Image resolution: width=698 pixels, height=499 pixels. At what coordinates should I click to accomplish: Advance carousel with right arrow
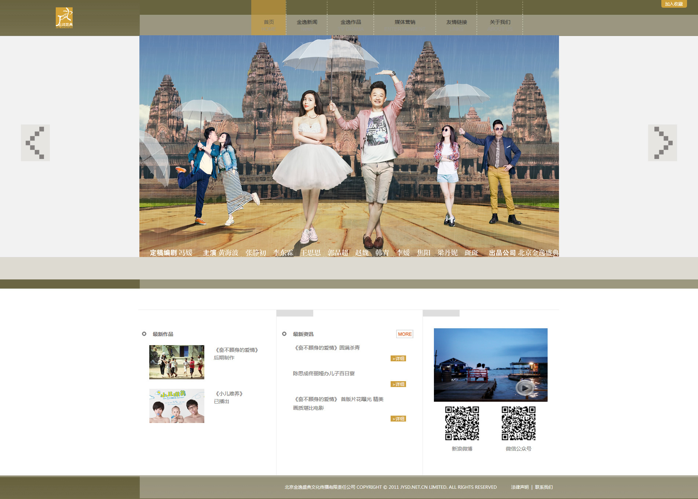662,143
